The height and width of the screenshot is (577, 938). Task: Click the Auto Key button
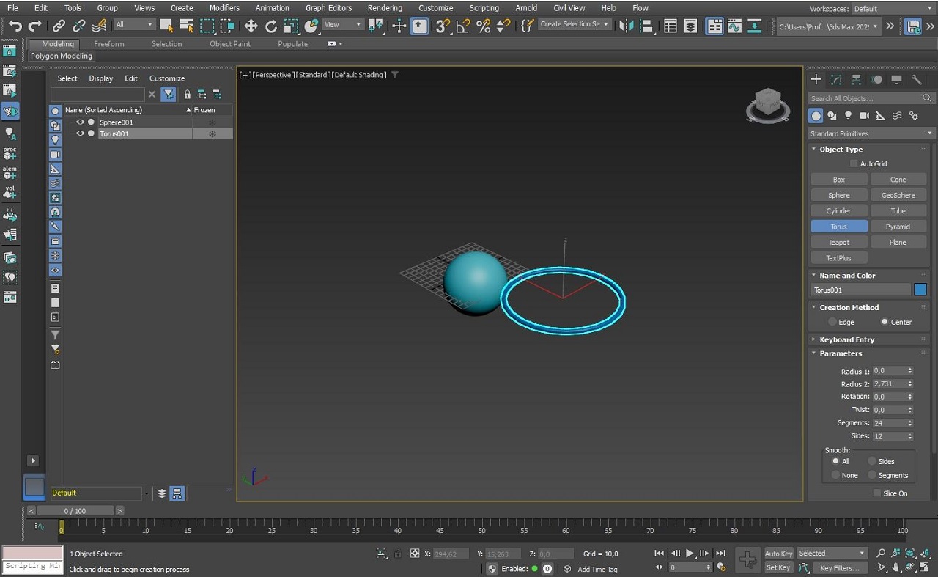coord(778,554)
